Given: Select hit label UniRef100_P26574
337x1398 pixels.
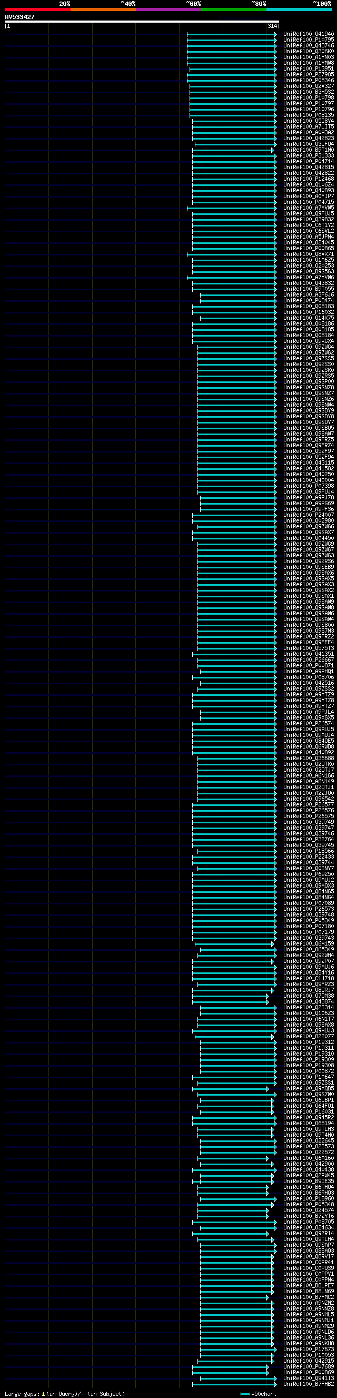Looking at the screenshot, I should pyautogui.click(x=309, y=723).
